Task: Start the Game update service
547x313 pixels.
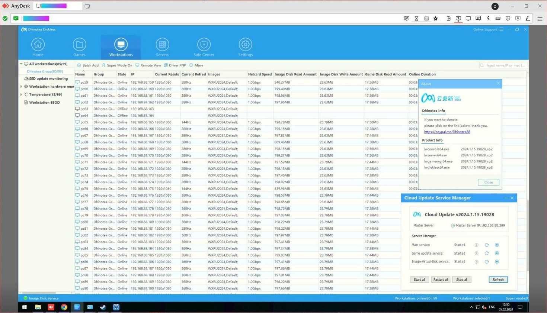Action: pos(476,253)
